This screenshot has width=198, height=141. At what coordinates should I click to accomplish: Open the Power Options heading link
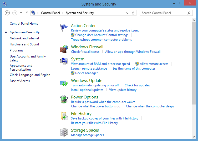coord(84,97)
